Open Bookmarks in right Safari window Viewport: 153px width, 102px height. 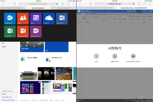[139, 4]
